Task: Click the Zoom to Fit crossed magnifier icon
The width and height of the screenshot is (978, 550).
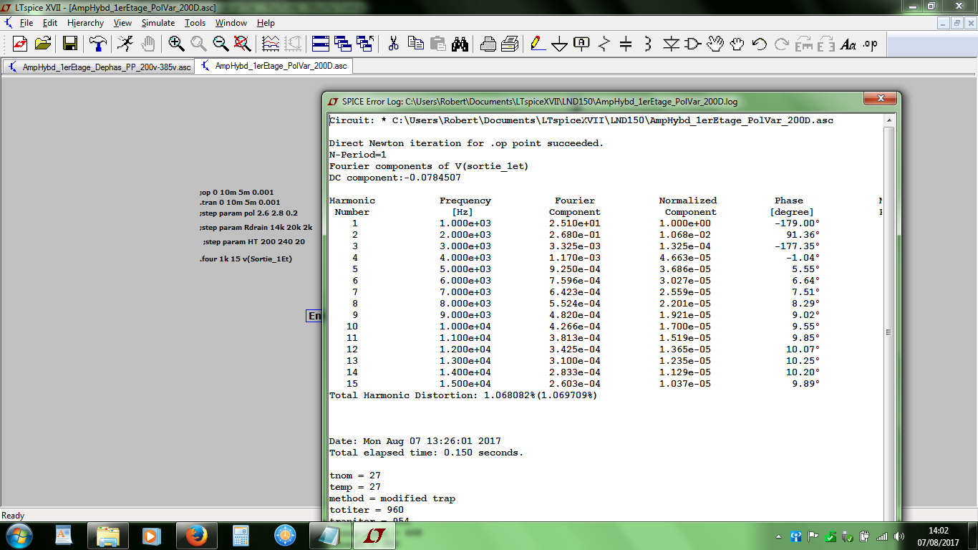Action: coord(243,44)
